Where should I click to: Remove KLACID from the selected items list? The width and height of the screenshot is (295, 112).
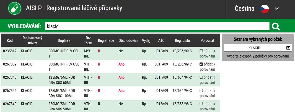click(x=288, y=48)
